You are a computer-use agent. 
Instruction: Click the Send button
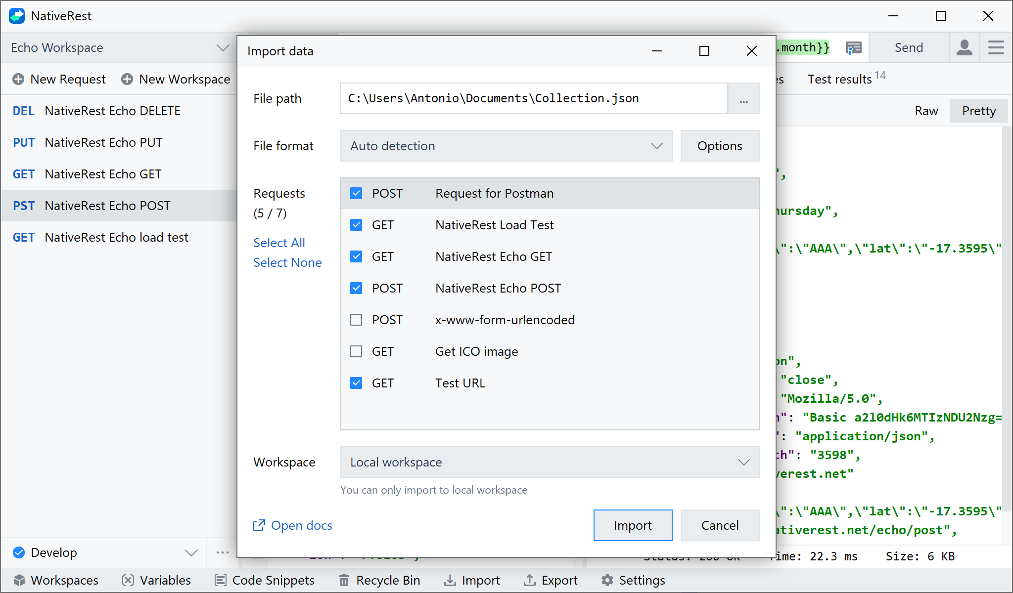pyautogui.click(x=909, y=47)
